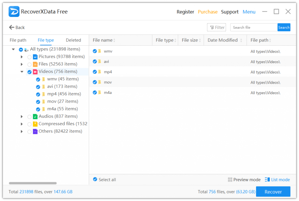299x201 pixels.
Task: Collapse the Videos tree node
Action: 22,72
